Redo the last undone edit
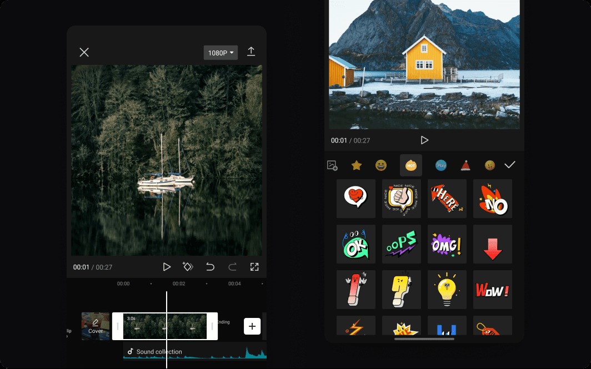Screen dimensions: 591x369 232,267
